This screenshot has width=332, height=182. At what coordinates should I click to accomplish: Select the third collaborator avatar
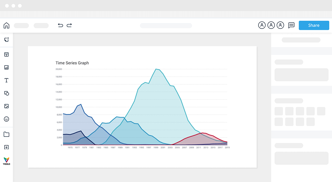tap(281, 25)
